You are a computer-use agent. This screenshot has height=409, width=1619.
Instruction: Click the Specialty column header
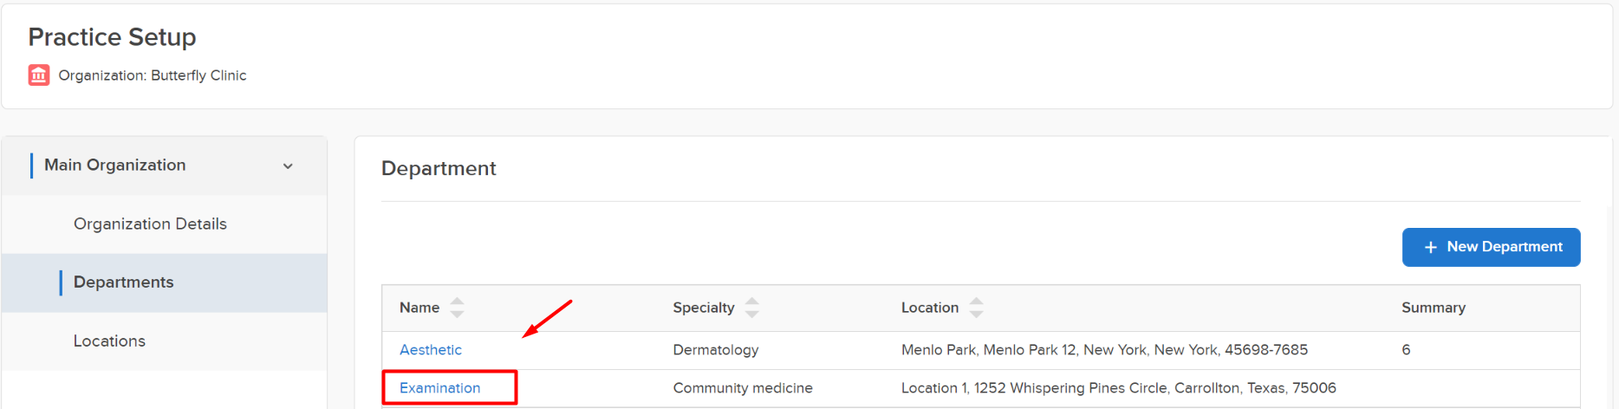click(x=703, y=308)
